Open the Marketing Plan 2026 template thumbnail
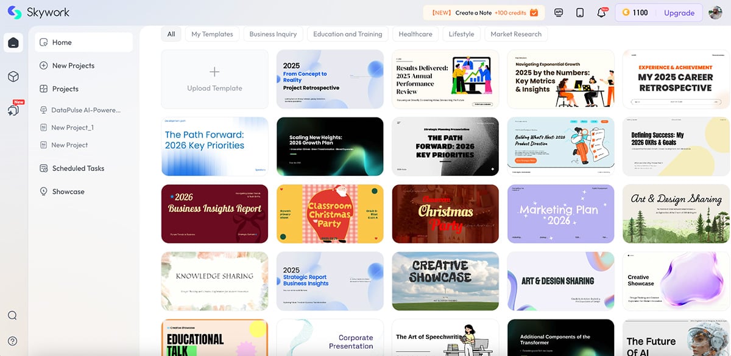731x356 pixels. (560, 214)
